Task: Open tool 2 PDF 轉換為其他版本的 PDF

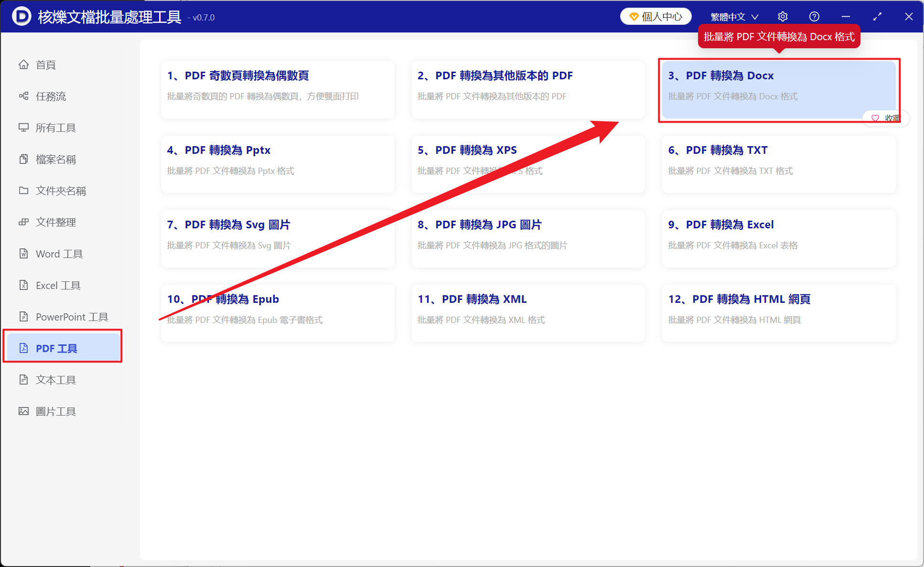Action: click(528, 89)
